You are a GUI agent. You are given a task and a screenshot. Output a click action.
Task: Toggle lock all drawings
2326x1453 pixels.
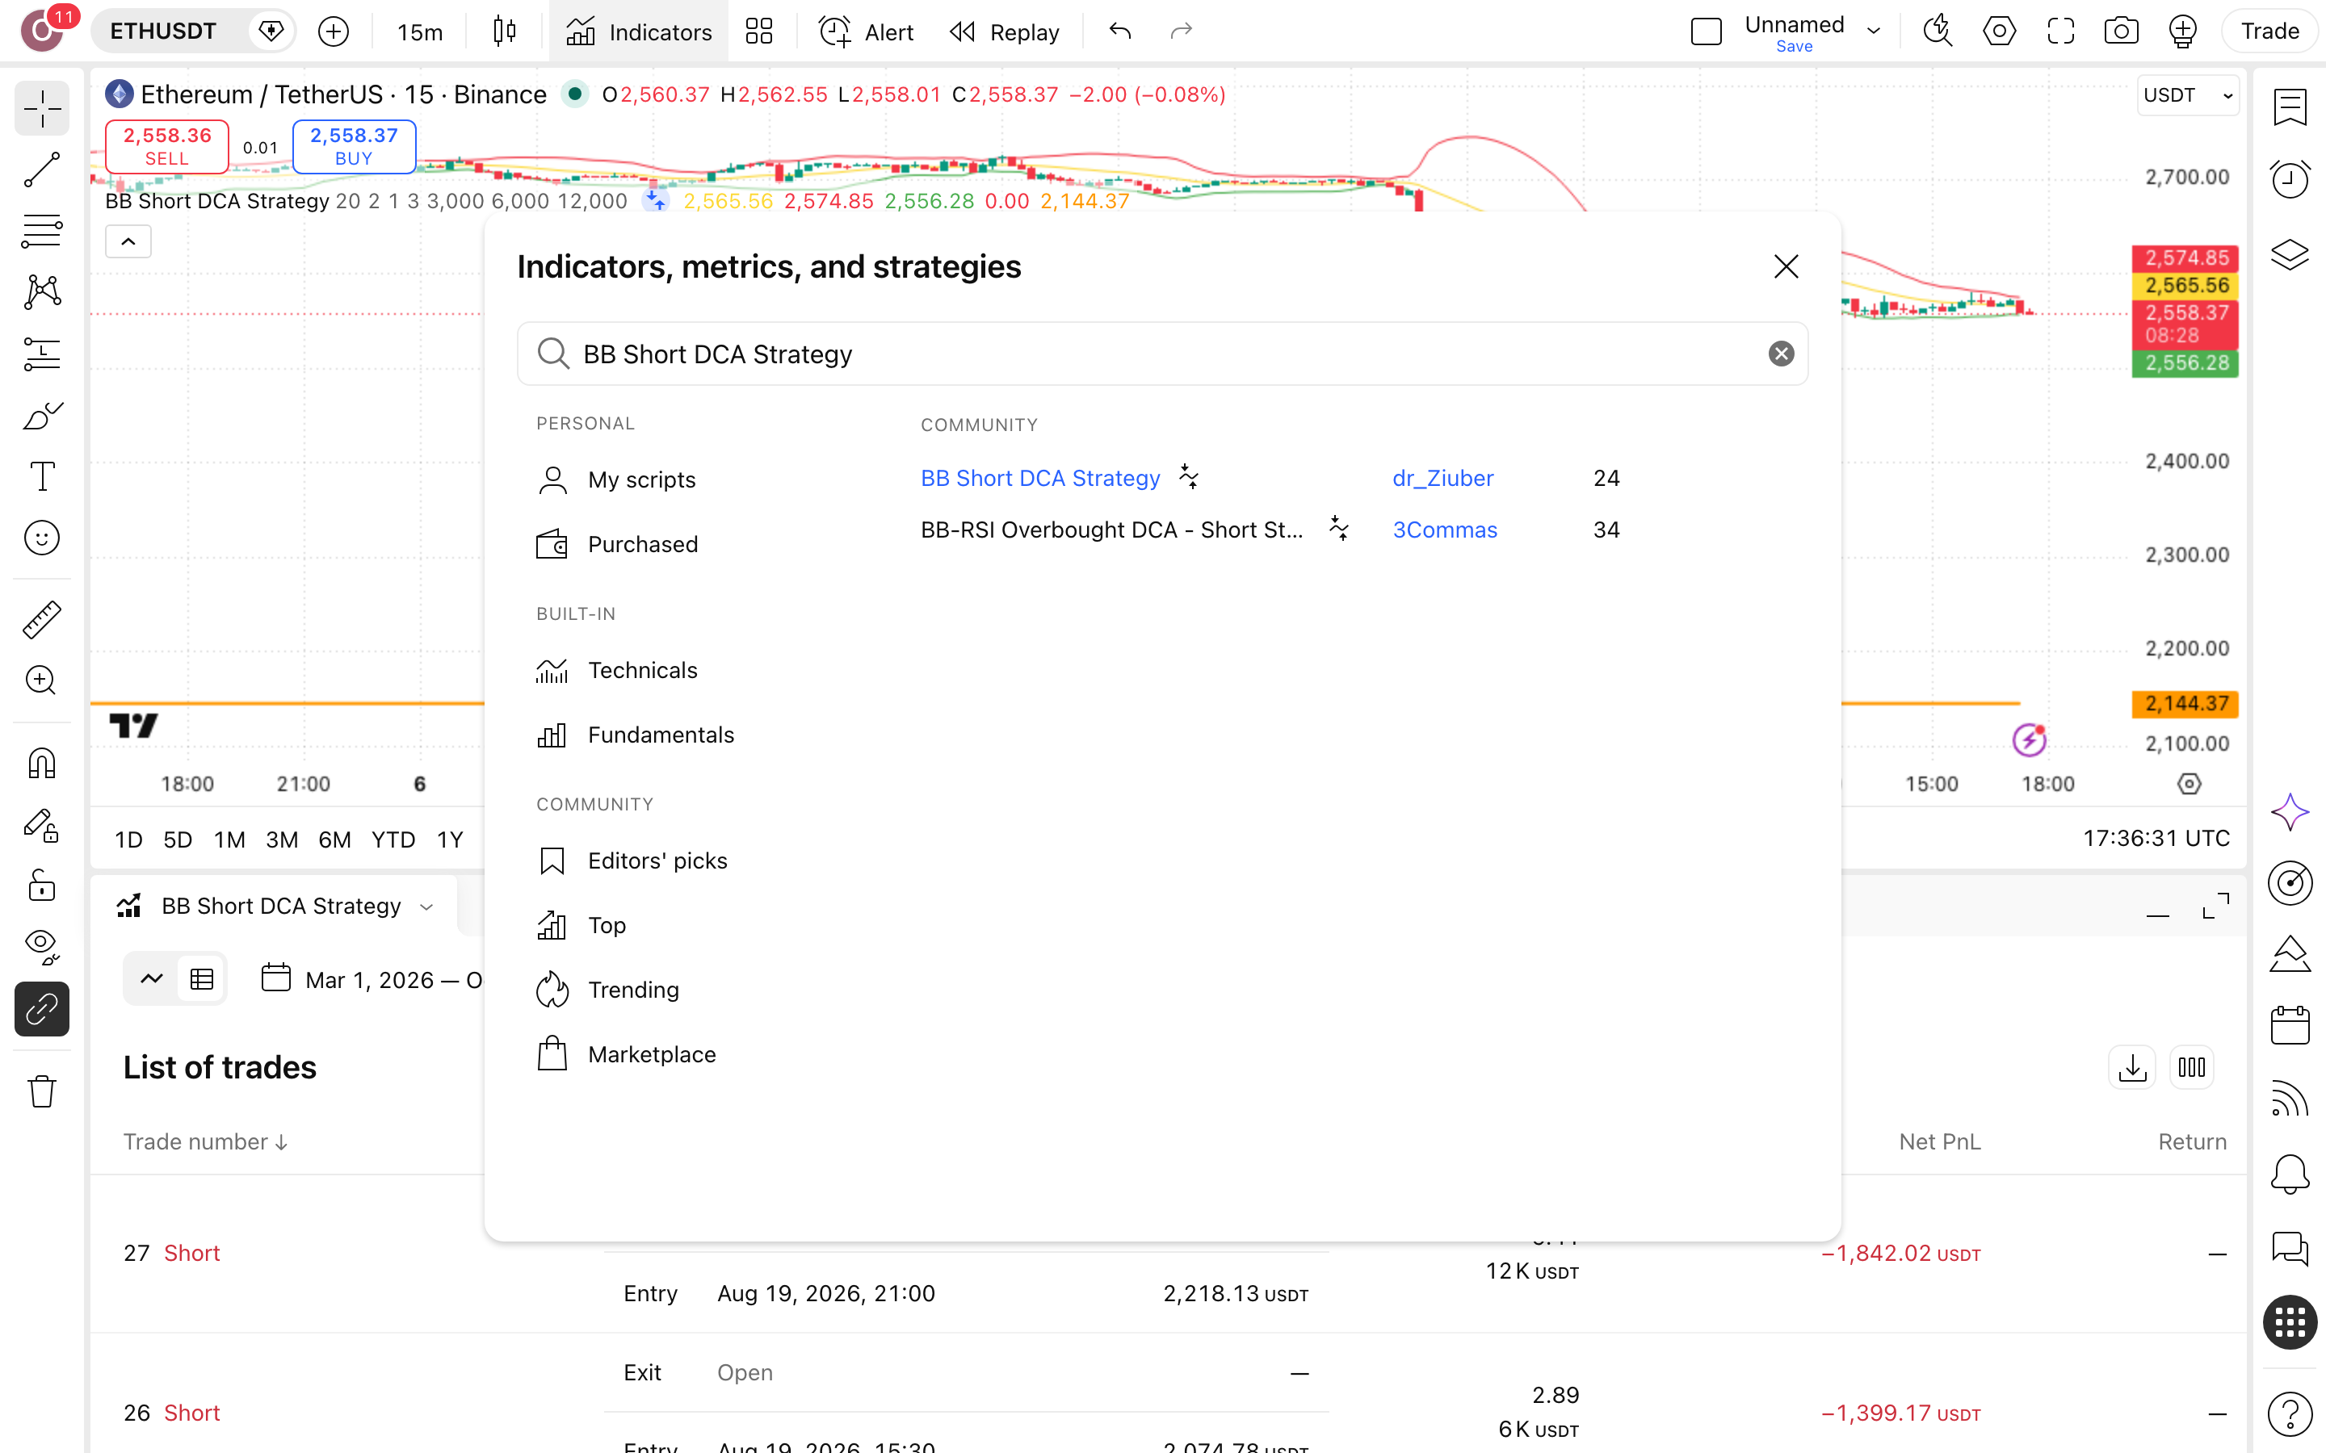pyautogui.click(x=41, y=886)
